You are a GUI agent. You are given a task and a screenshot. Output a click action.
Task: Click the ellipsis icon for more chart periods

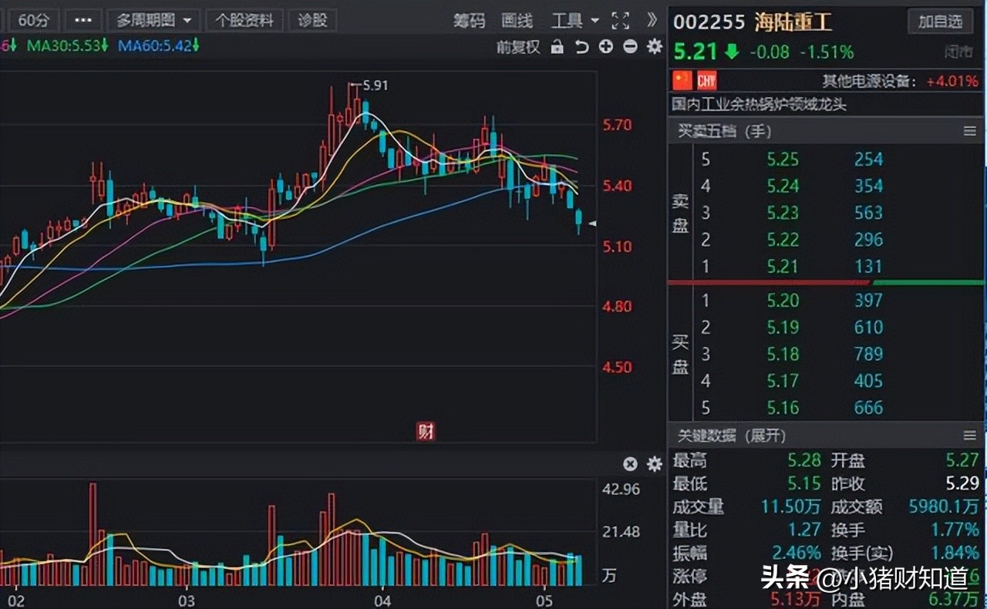[83, 21]
